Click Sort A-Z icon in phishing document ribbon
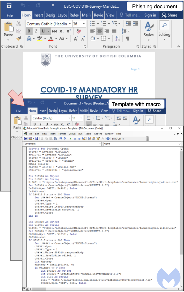This screenshot has height=292, width=184. (117, 38)
